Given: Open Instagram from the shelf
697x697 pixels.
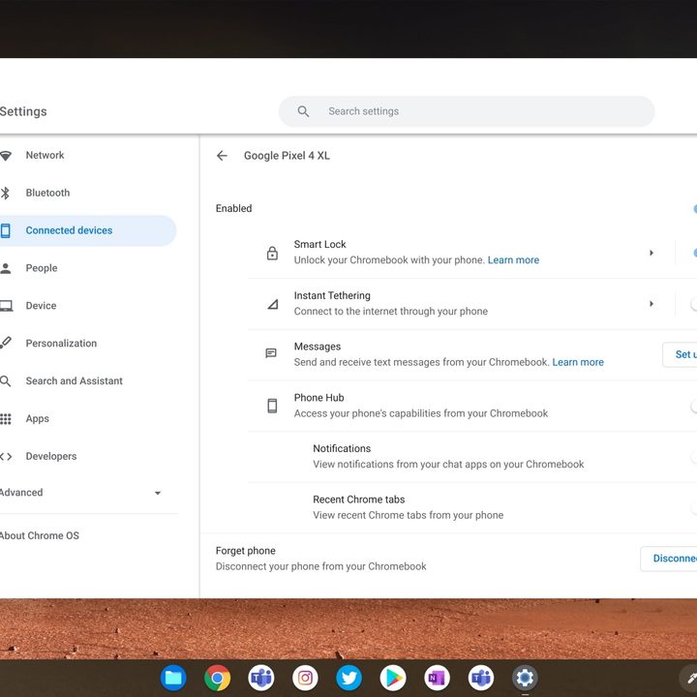Looking at the screenshot, I should click(305, 678).
